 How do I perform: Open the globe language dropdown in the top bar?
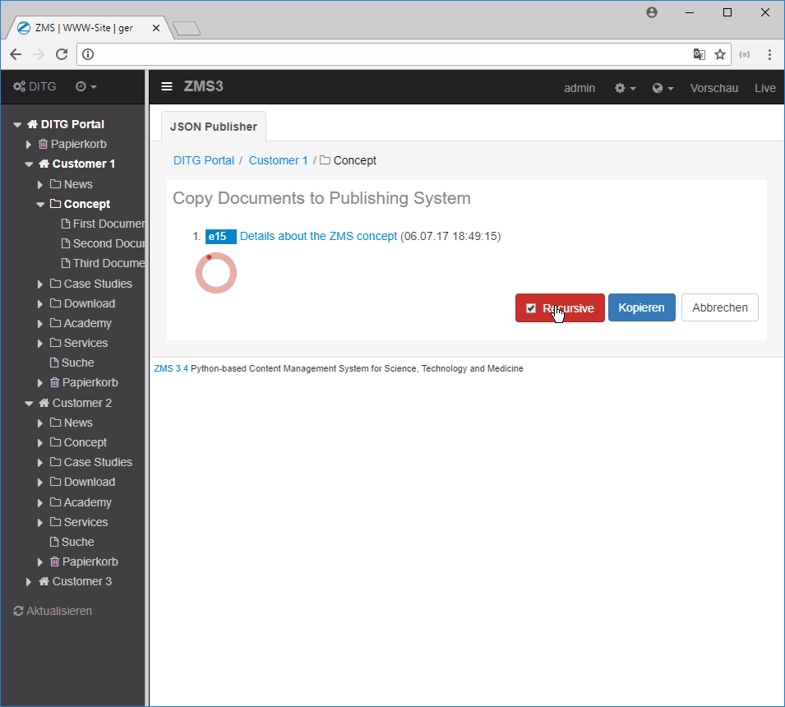663,88
